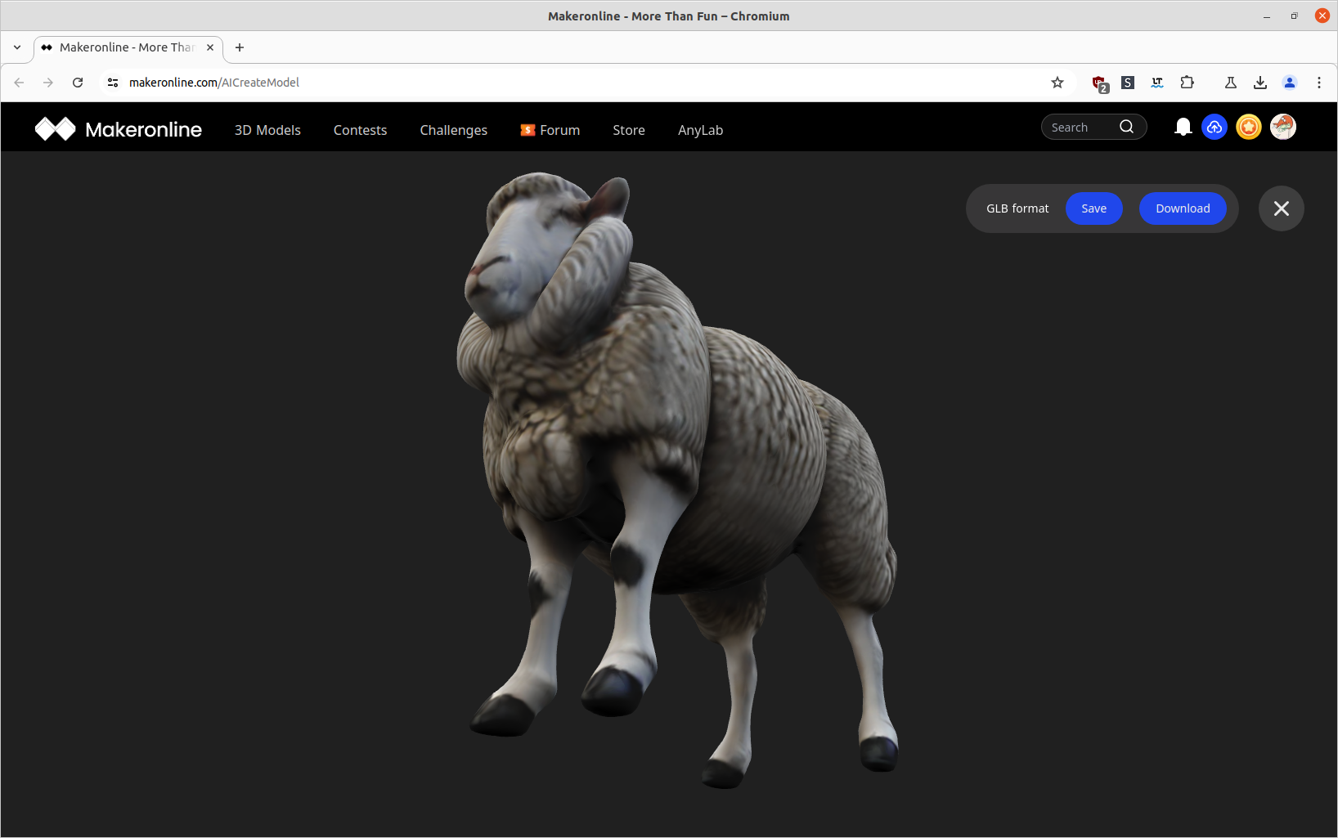1338x838 pixels.
Task: Focus the Search input field
Action: tap(1081, 128)
